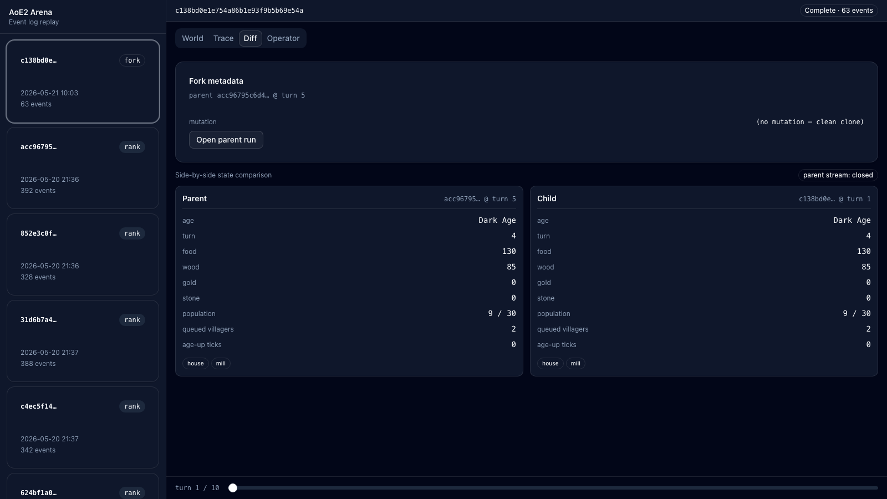Screen dimensions: 887x499
Task: Click the Child panel 'c138bd0e… @ turn 1' label
Action: click(834, 199)
